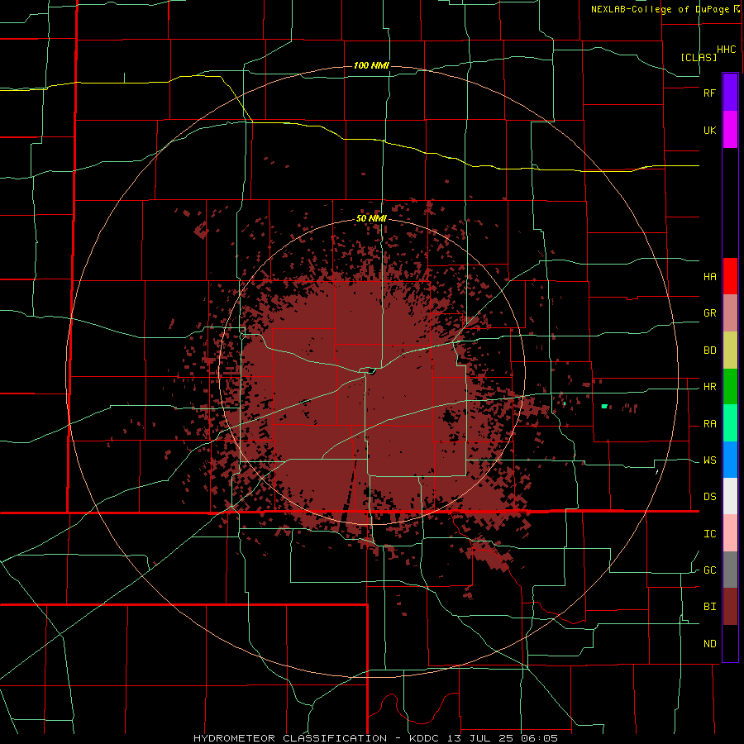Click the 'HA' legend label
744x744 pixels.
point(709,276)
